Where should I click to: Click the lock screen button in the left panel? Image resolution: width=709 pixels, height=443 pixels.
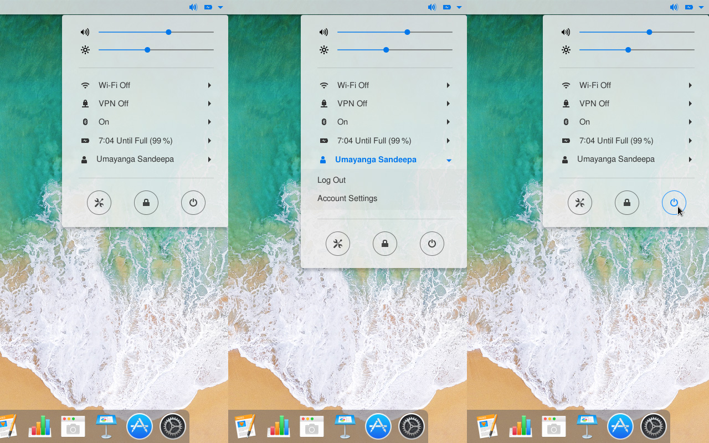point(146,203)
